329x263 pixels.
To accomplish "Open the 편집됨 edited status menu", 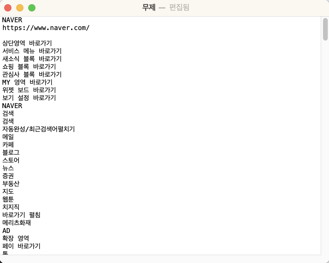I will click(179, 8).
